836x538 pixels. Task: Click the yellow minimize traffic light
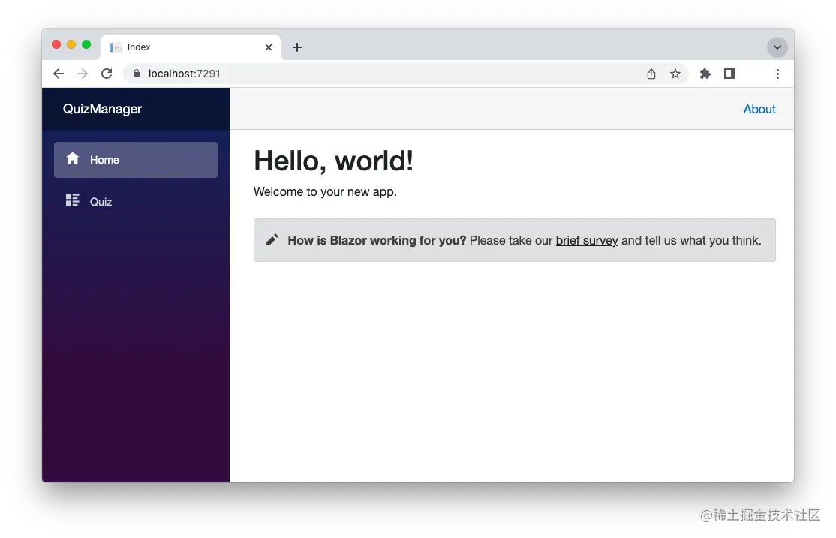(71, 44)
